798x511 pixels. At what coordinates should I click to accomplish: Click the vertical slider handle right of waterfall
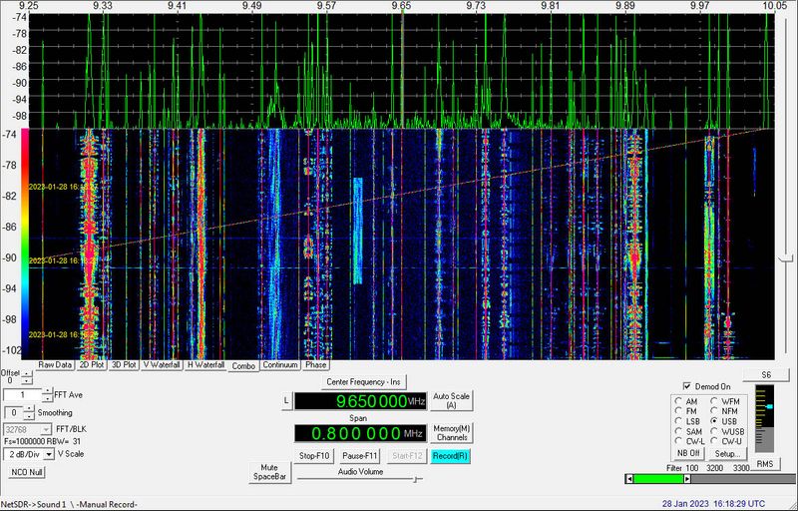pyautogui.click(x=788, y=259)
